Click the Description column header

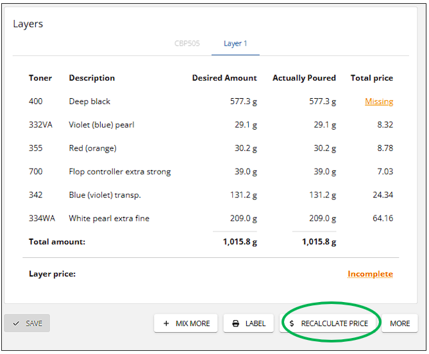coord(92,78)
